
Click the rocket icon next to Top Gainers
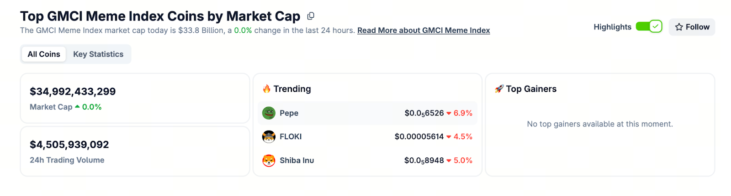click(x=499, y=89)
